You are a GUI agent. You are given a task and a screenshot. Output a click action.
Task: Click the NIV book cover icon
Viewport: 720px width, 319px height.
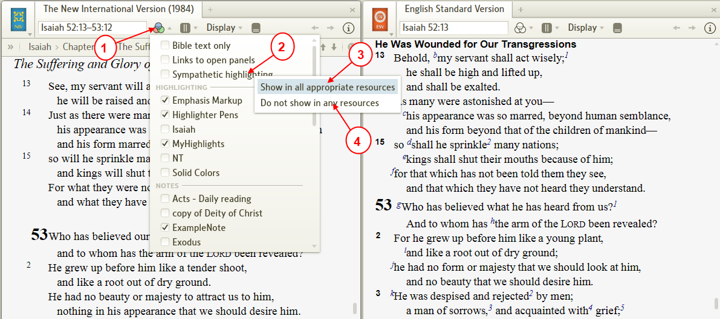[18, 20]
